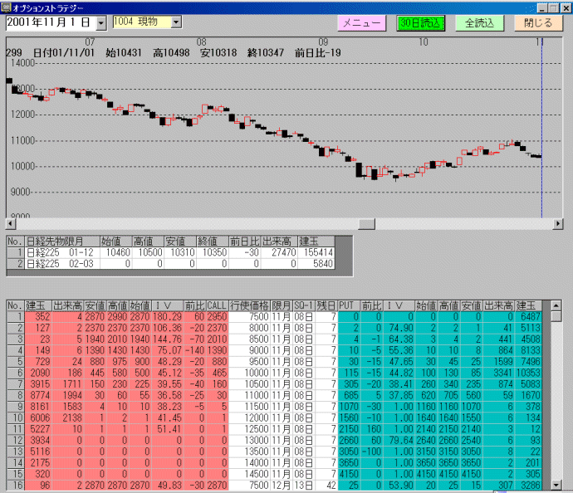Open the 1004 現物 combo box
The width and height of the screenshot is (573, 493).
coord(176,22)
